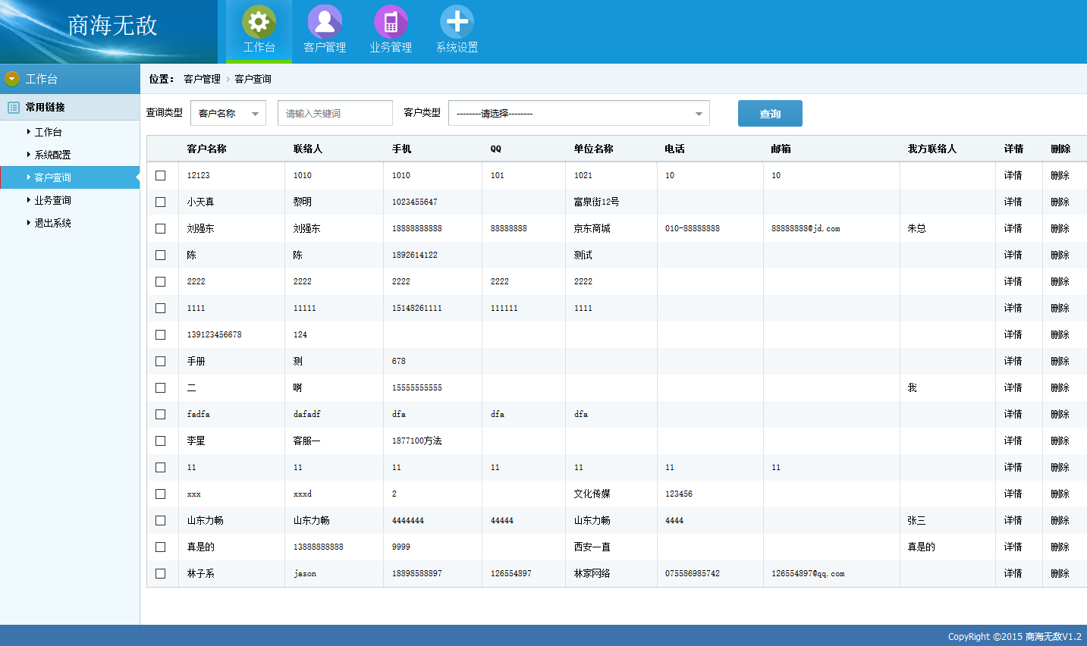Screen dimensions: 1087x646
Task: Check the box for customer 刘强东
Action: [161, 228]
